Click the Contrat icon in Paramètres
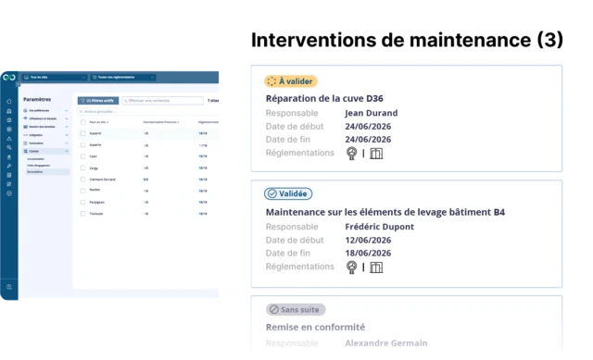The image size is (593, 360). click(x=25, y=151)
